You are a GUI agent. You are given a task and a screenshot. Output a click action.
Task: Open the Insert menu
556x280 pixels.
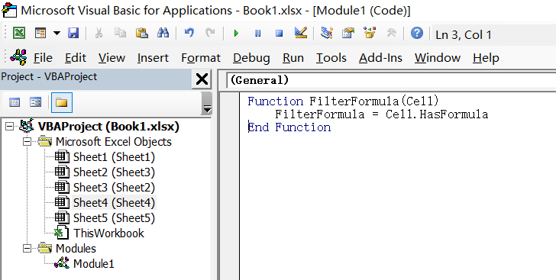pyautogui.click(x=153, y=57)
